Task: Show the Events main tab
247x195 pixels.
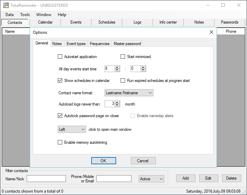Action: coord(76,22)
